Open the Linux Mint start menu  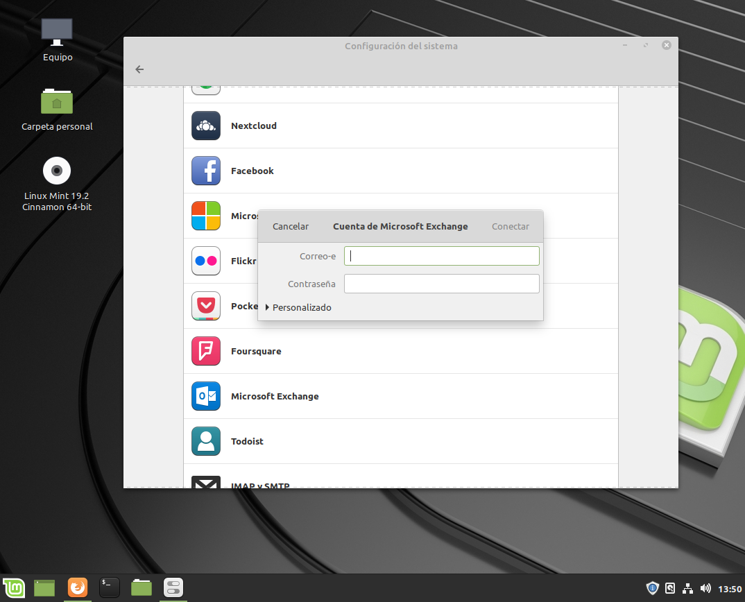14,587
